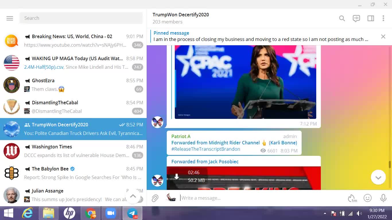Dismiss the pinned message bar
This screenshot has width=392, height=220.
383,36
